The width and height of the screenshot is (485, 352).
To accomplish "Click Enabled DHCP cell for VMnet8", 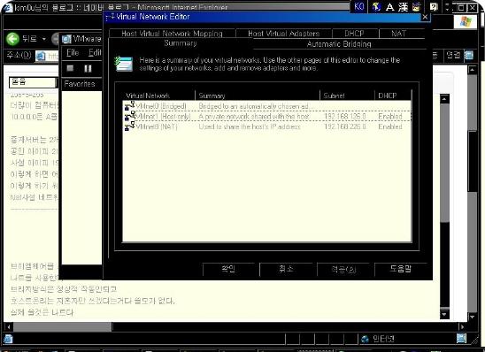I will pyautogui.click(x=390, y=126).
